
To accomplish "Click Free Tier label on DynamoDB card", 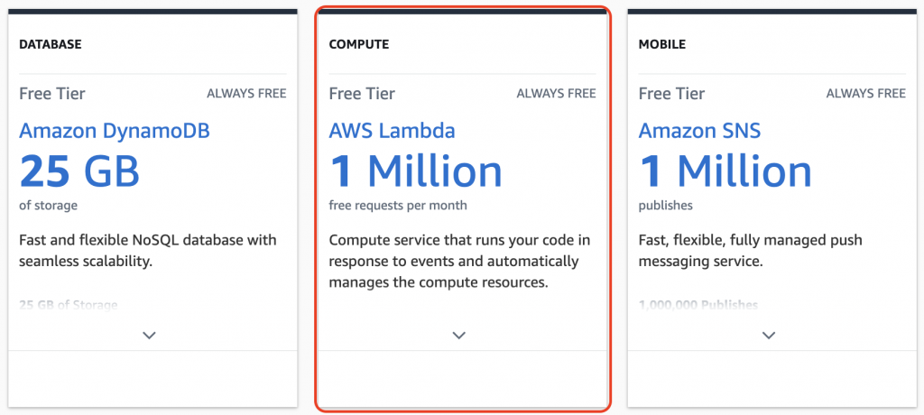I will tap(52, 93).
